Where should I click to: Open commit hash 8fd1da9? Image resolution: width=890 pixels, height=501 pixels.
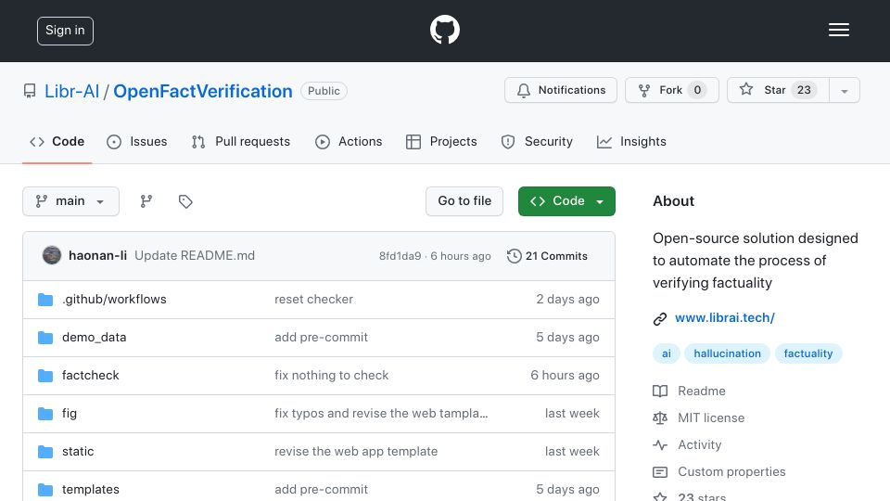tap(400, 256)
